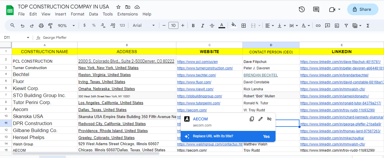
Task: Click the undo arrow
Action: [x=23, y=26]
